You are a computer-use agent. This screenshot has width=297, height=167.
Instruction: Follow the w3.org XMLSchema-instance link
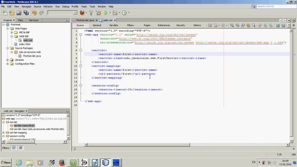155,39
